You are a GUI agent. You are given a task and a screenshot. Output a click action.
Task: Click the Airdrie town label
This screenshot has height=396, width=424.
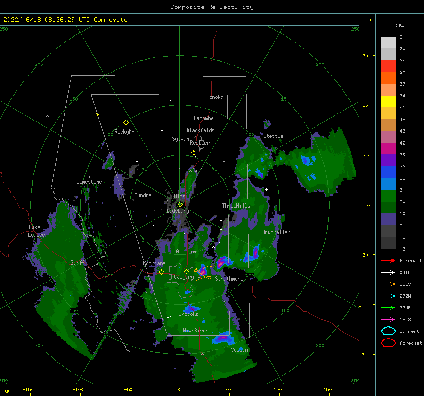click(186, 251)
